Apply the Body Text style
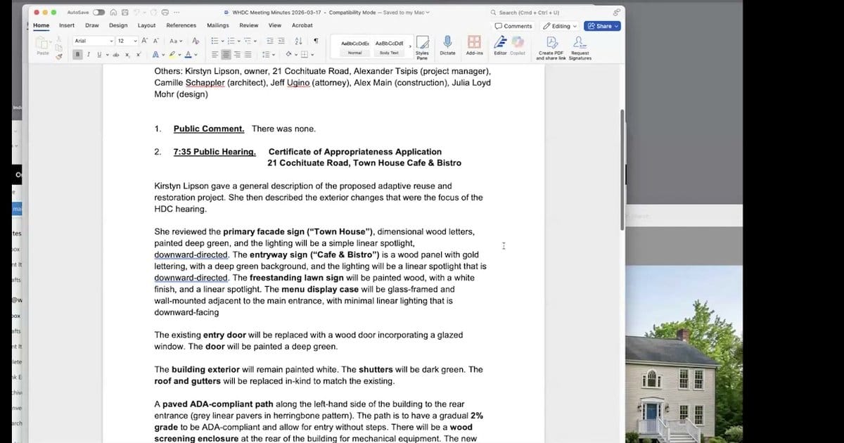Image resolution: width=844 pixels, height=443 pixels. tap(389, 47)
